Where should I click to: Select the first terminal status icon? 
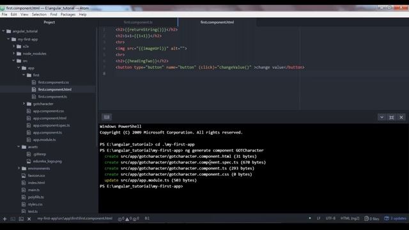coord(13,218)
